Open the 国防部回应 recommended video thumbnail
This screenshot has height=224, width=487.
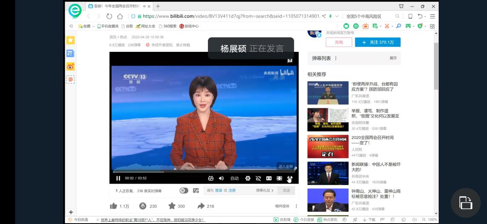328,93
